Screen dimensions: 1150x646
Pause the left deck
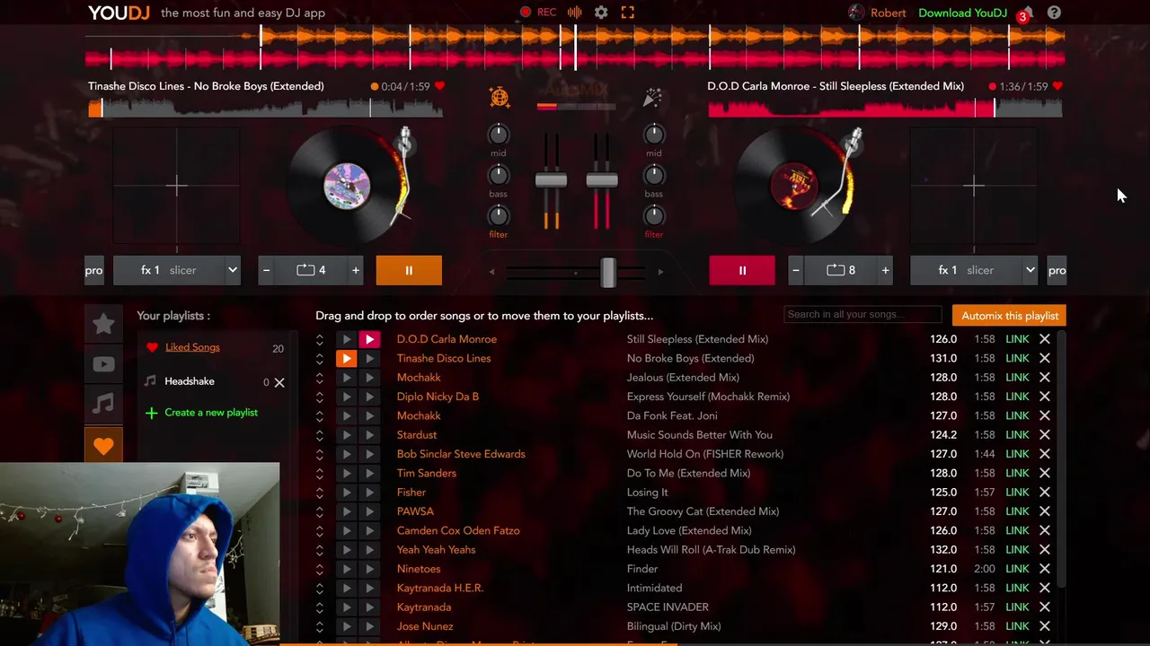pyautogui.click(x=409, y=270)
